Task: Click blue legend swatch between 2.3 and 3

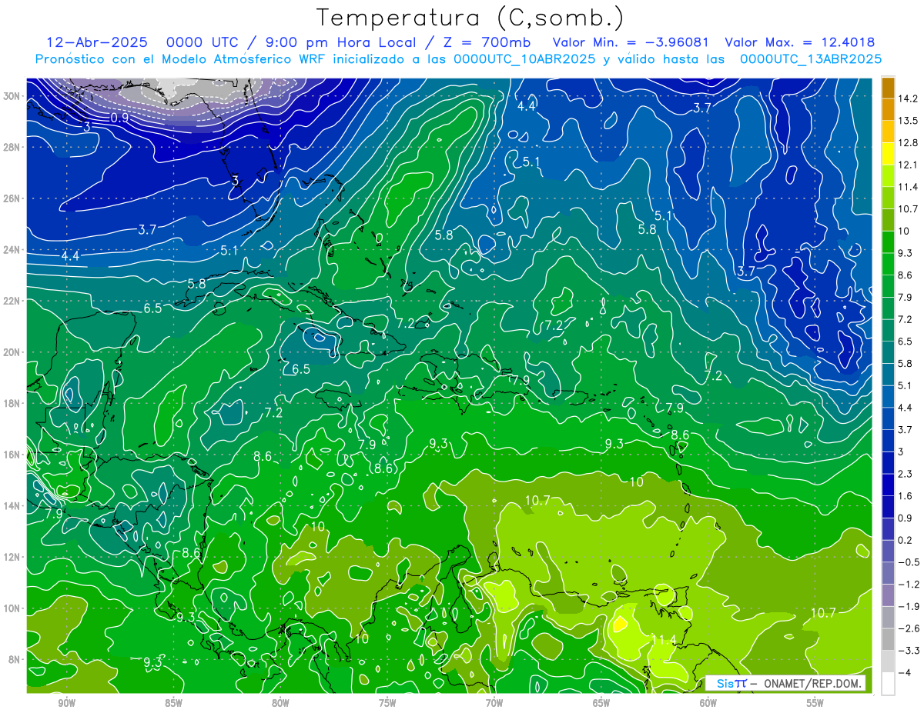Action: click(x=889, y=462)
